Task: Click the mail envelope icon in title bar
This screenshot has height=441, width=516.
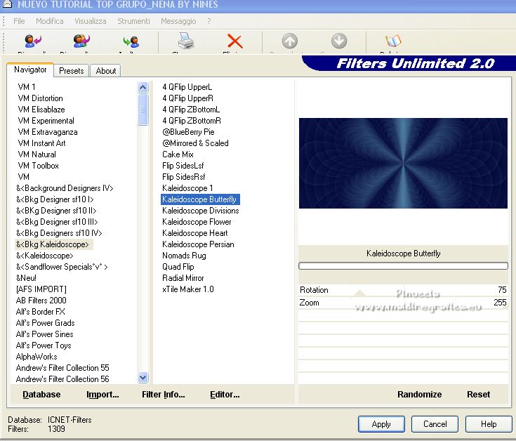Action: pos(7,4)
